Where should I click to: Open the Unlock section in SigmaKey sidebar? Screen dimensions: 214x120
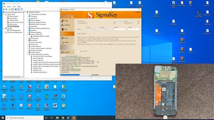[67, 21]
